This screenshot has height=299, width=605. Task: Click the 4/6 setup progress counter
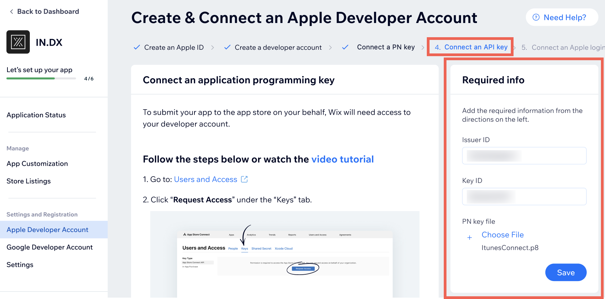(89, 79)
